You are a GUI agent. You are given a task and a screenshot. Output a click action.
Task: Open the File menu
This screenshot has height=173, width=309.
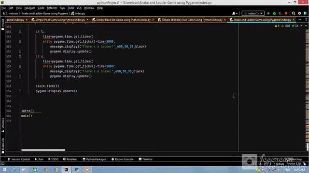tap(3, 8)
